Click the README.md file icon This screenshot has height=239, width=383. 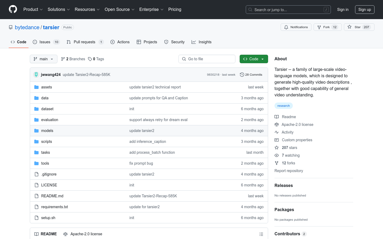[36, 196]
